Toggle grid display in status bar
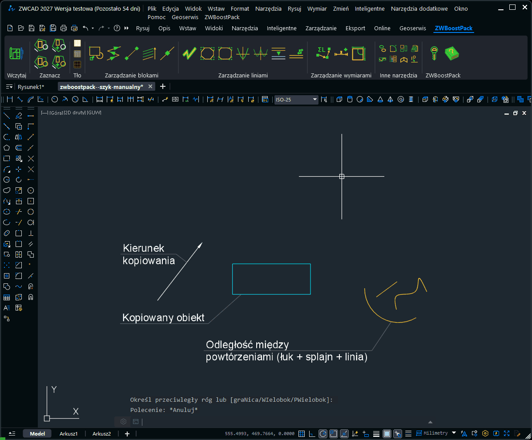532x440 pixels. (302, 433)
